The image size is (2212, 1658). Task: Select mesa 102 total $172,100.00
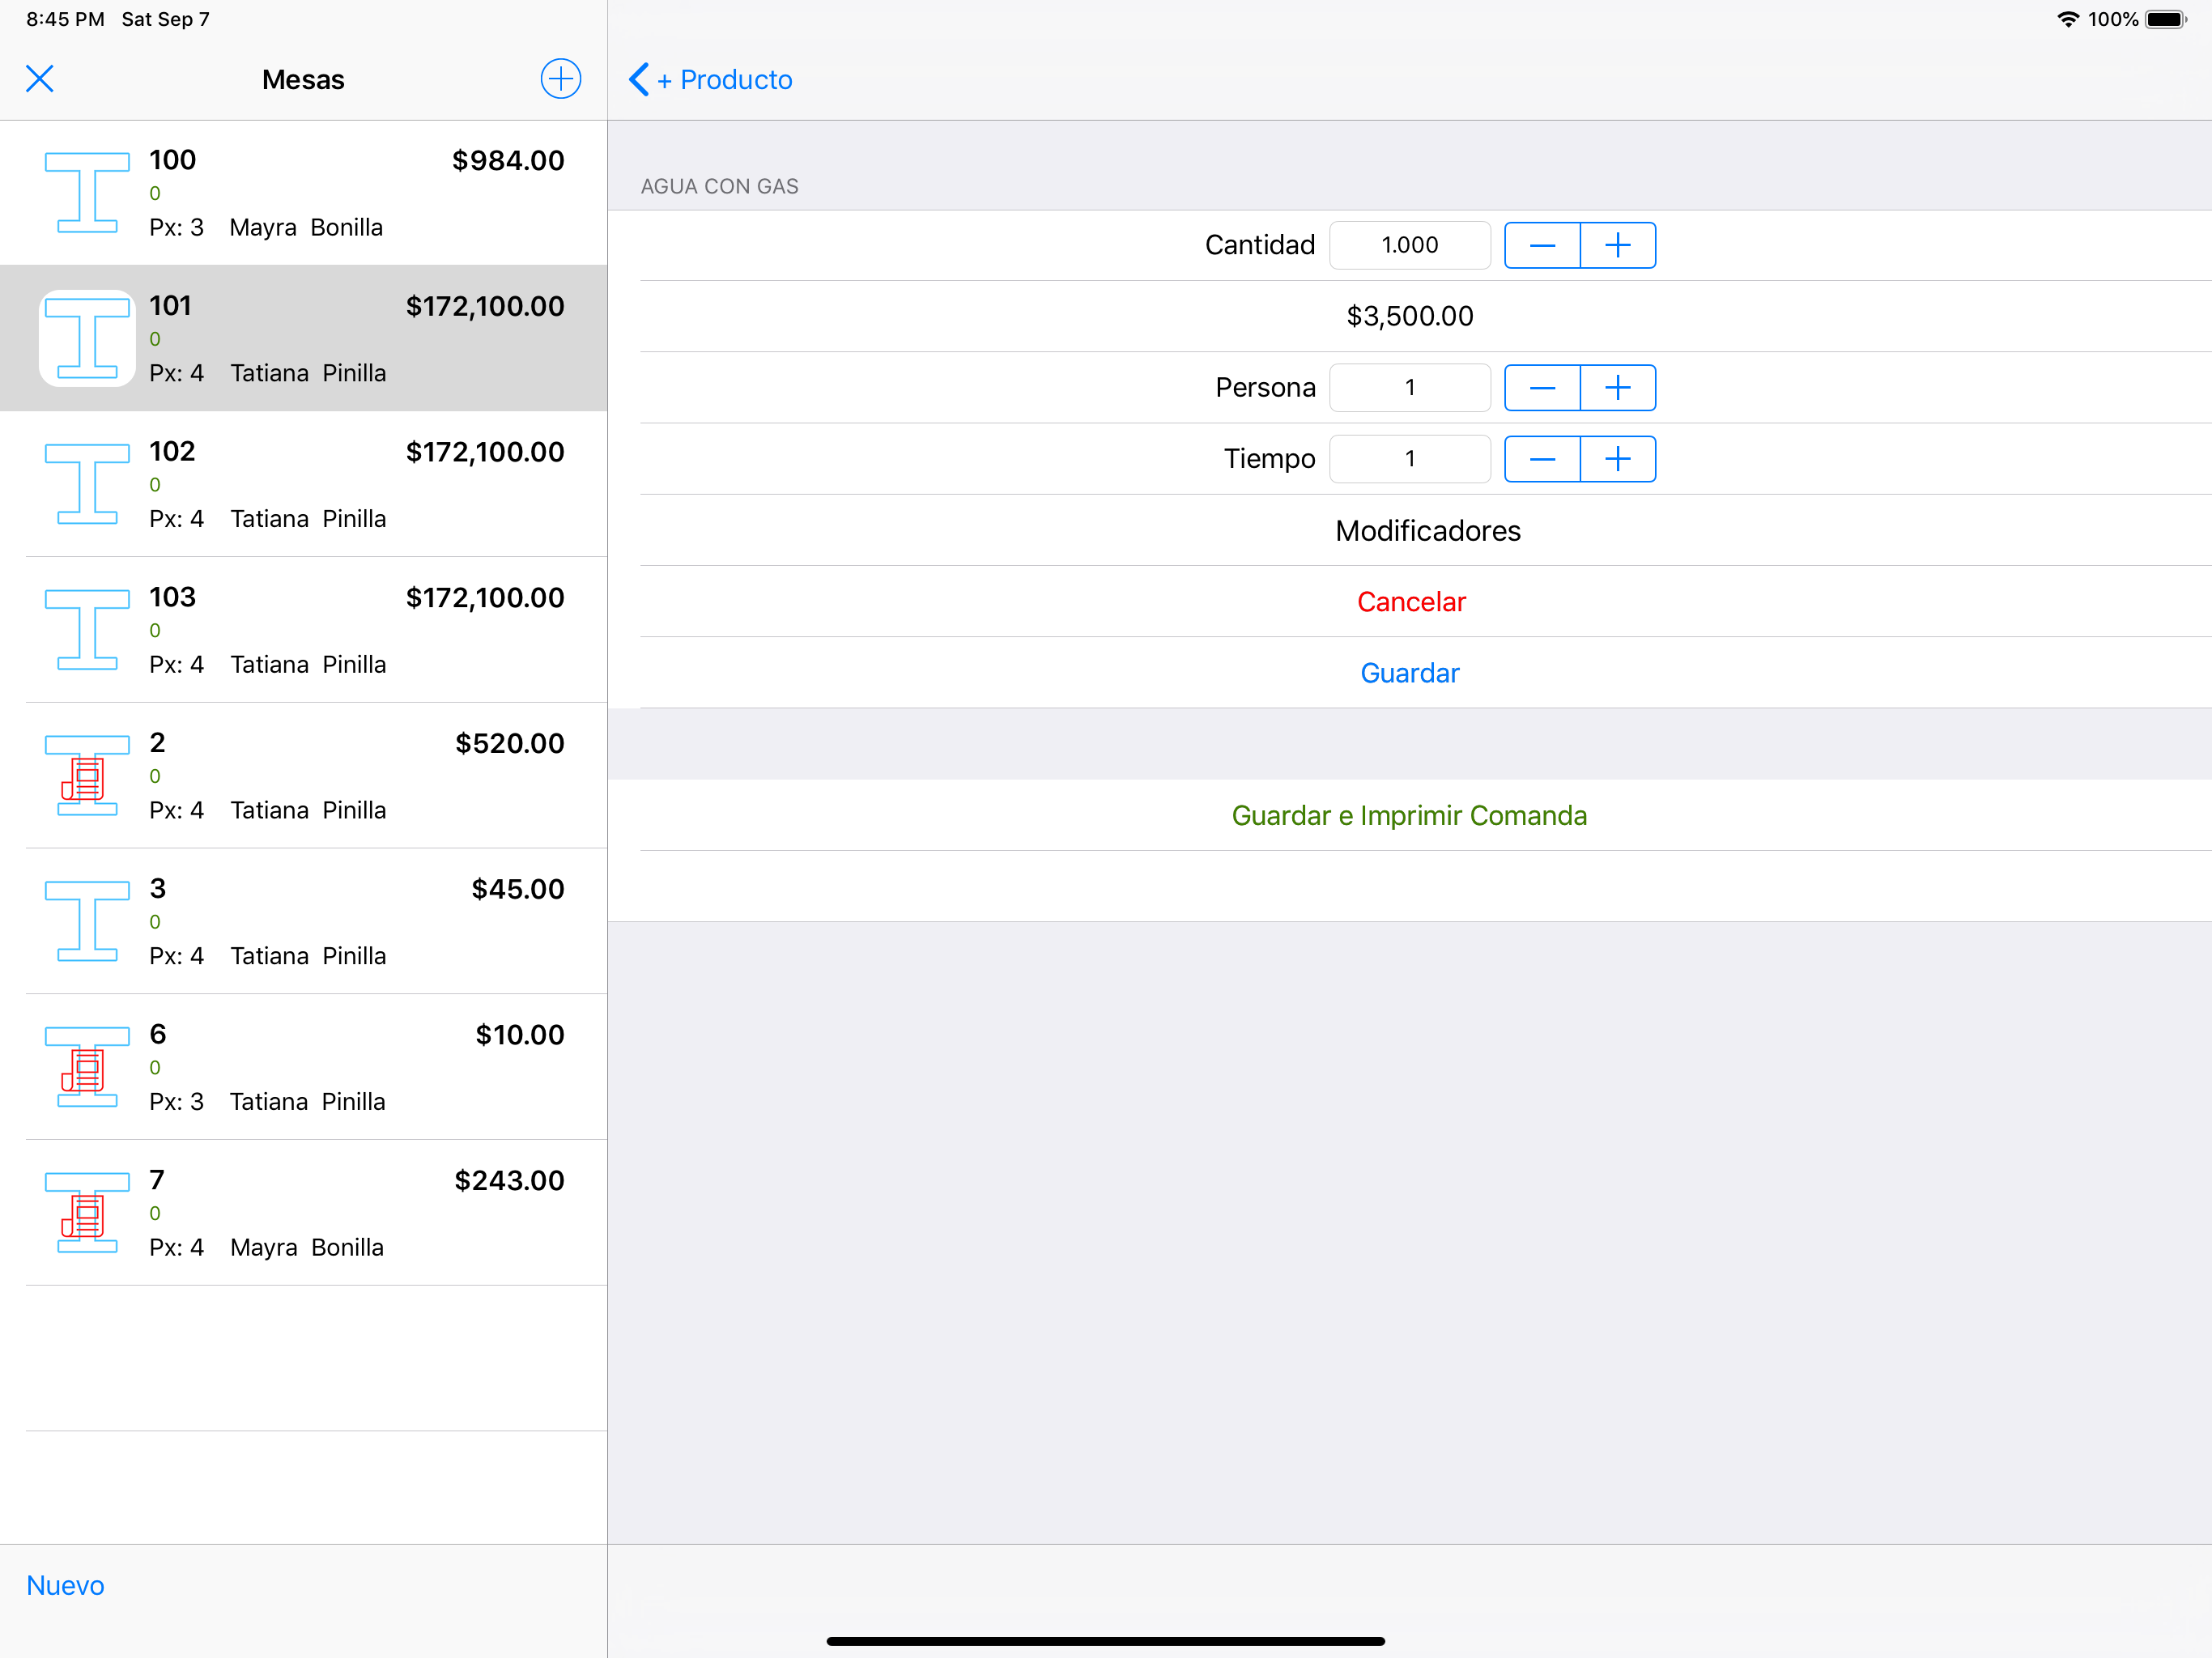coord(485,453)
